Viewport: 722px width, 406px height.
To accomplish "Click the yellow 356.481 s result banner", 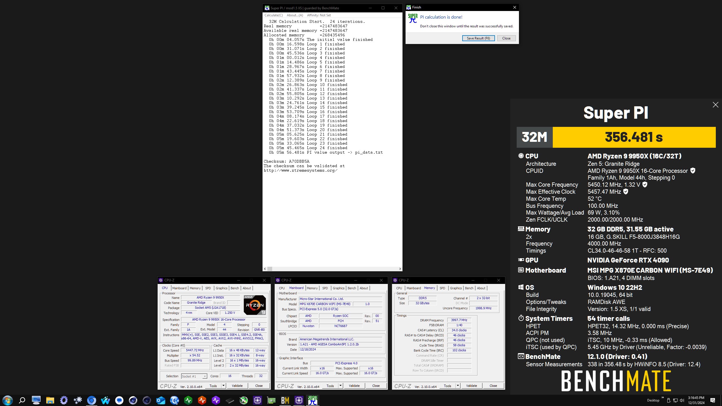I will point(634,137).
